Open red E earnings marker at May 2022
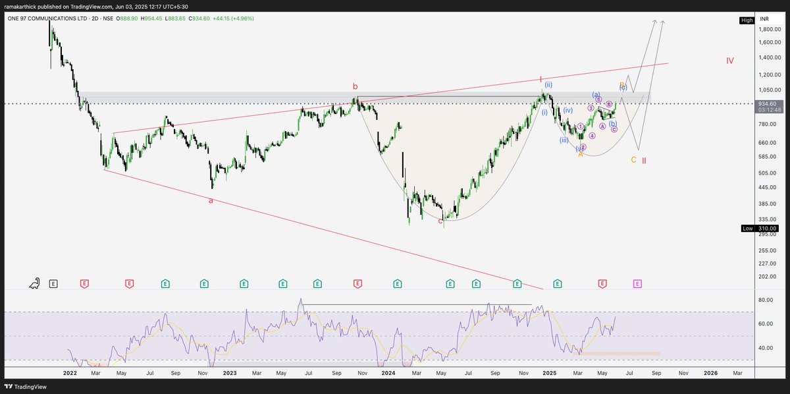The height and width of the screenshot is (394, 790). coord(129,284)
